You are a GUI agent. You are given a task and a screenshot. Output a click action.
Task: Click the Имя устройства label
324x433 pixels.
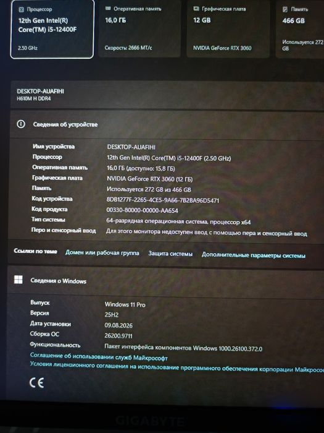tap(54, 147)
